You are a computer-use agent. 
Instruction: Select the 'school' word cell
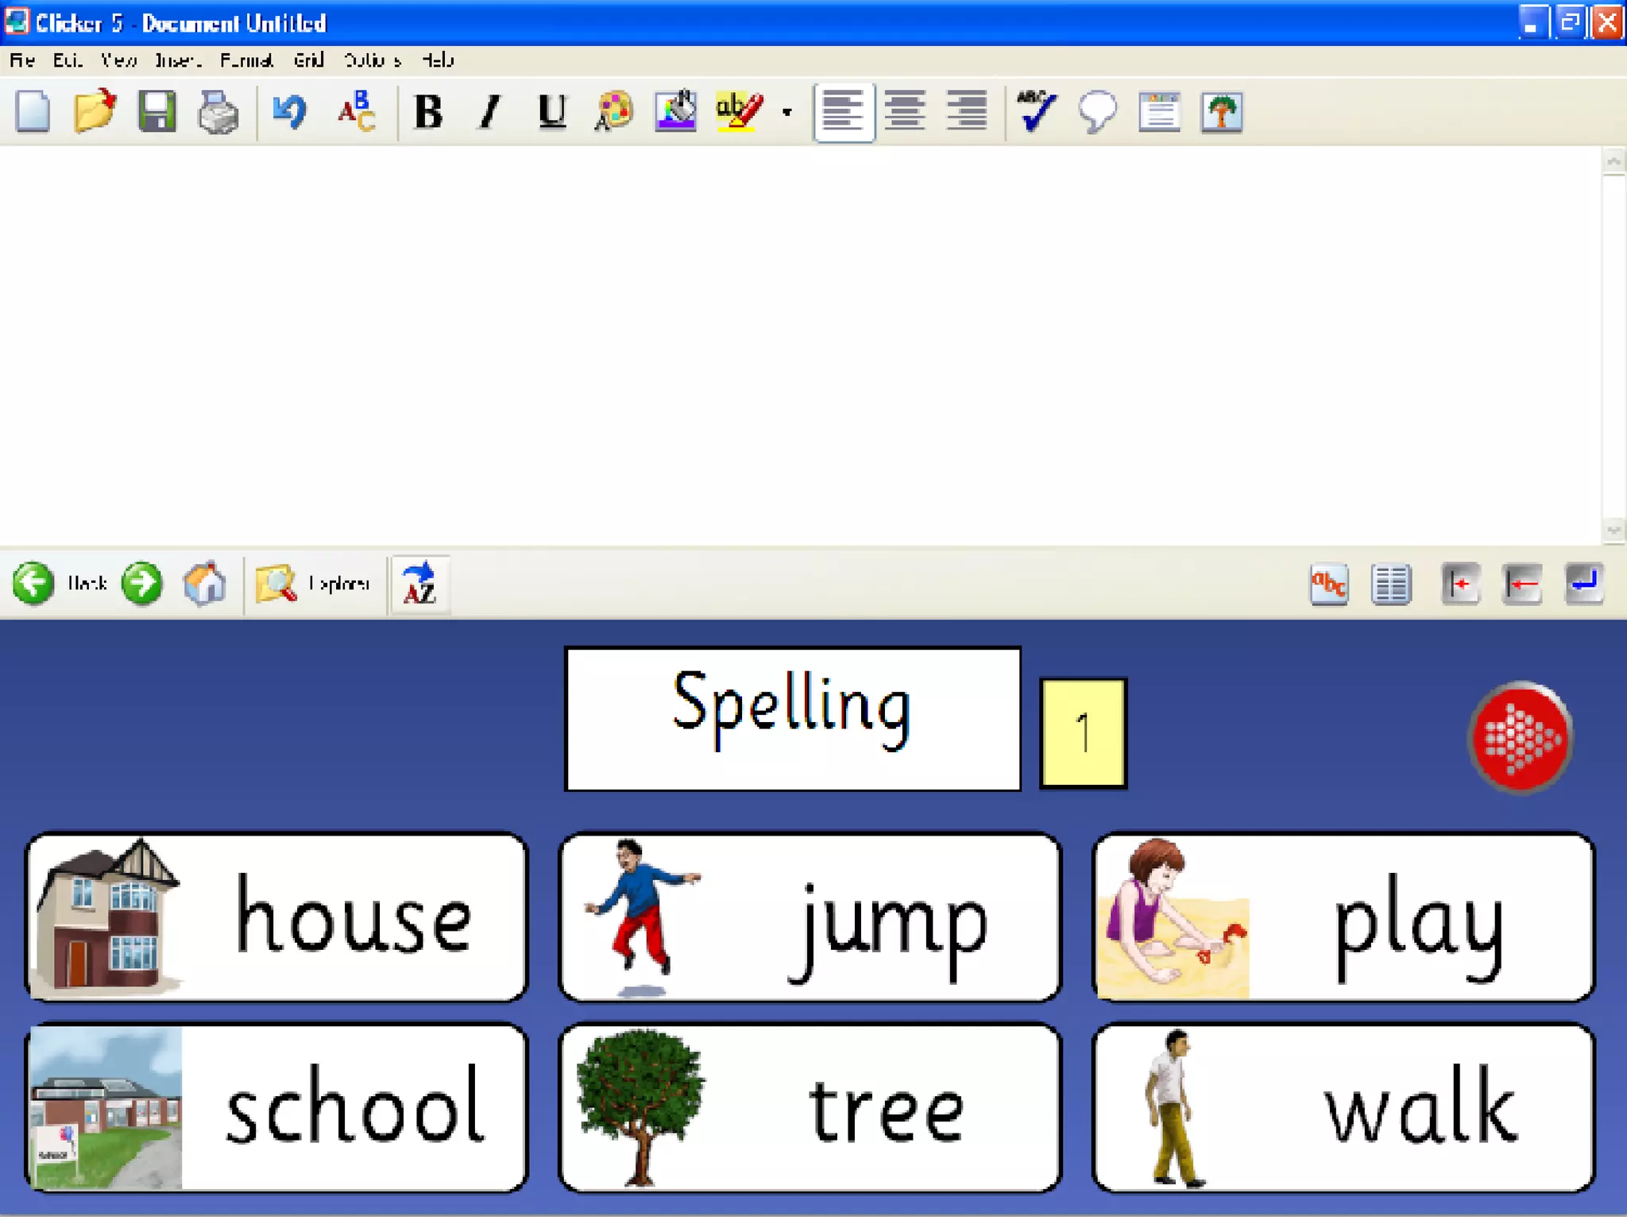click(276, 1107)
